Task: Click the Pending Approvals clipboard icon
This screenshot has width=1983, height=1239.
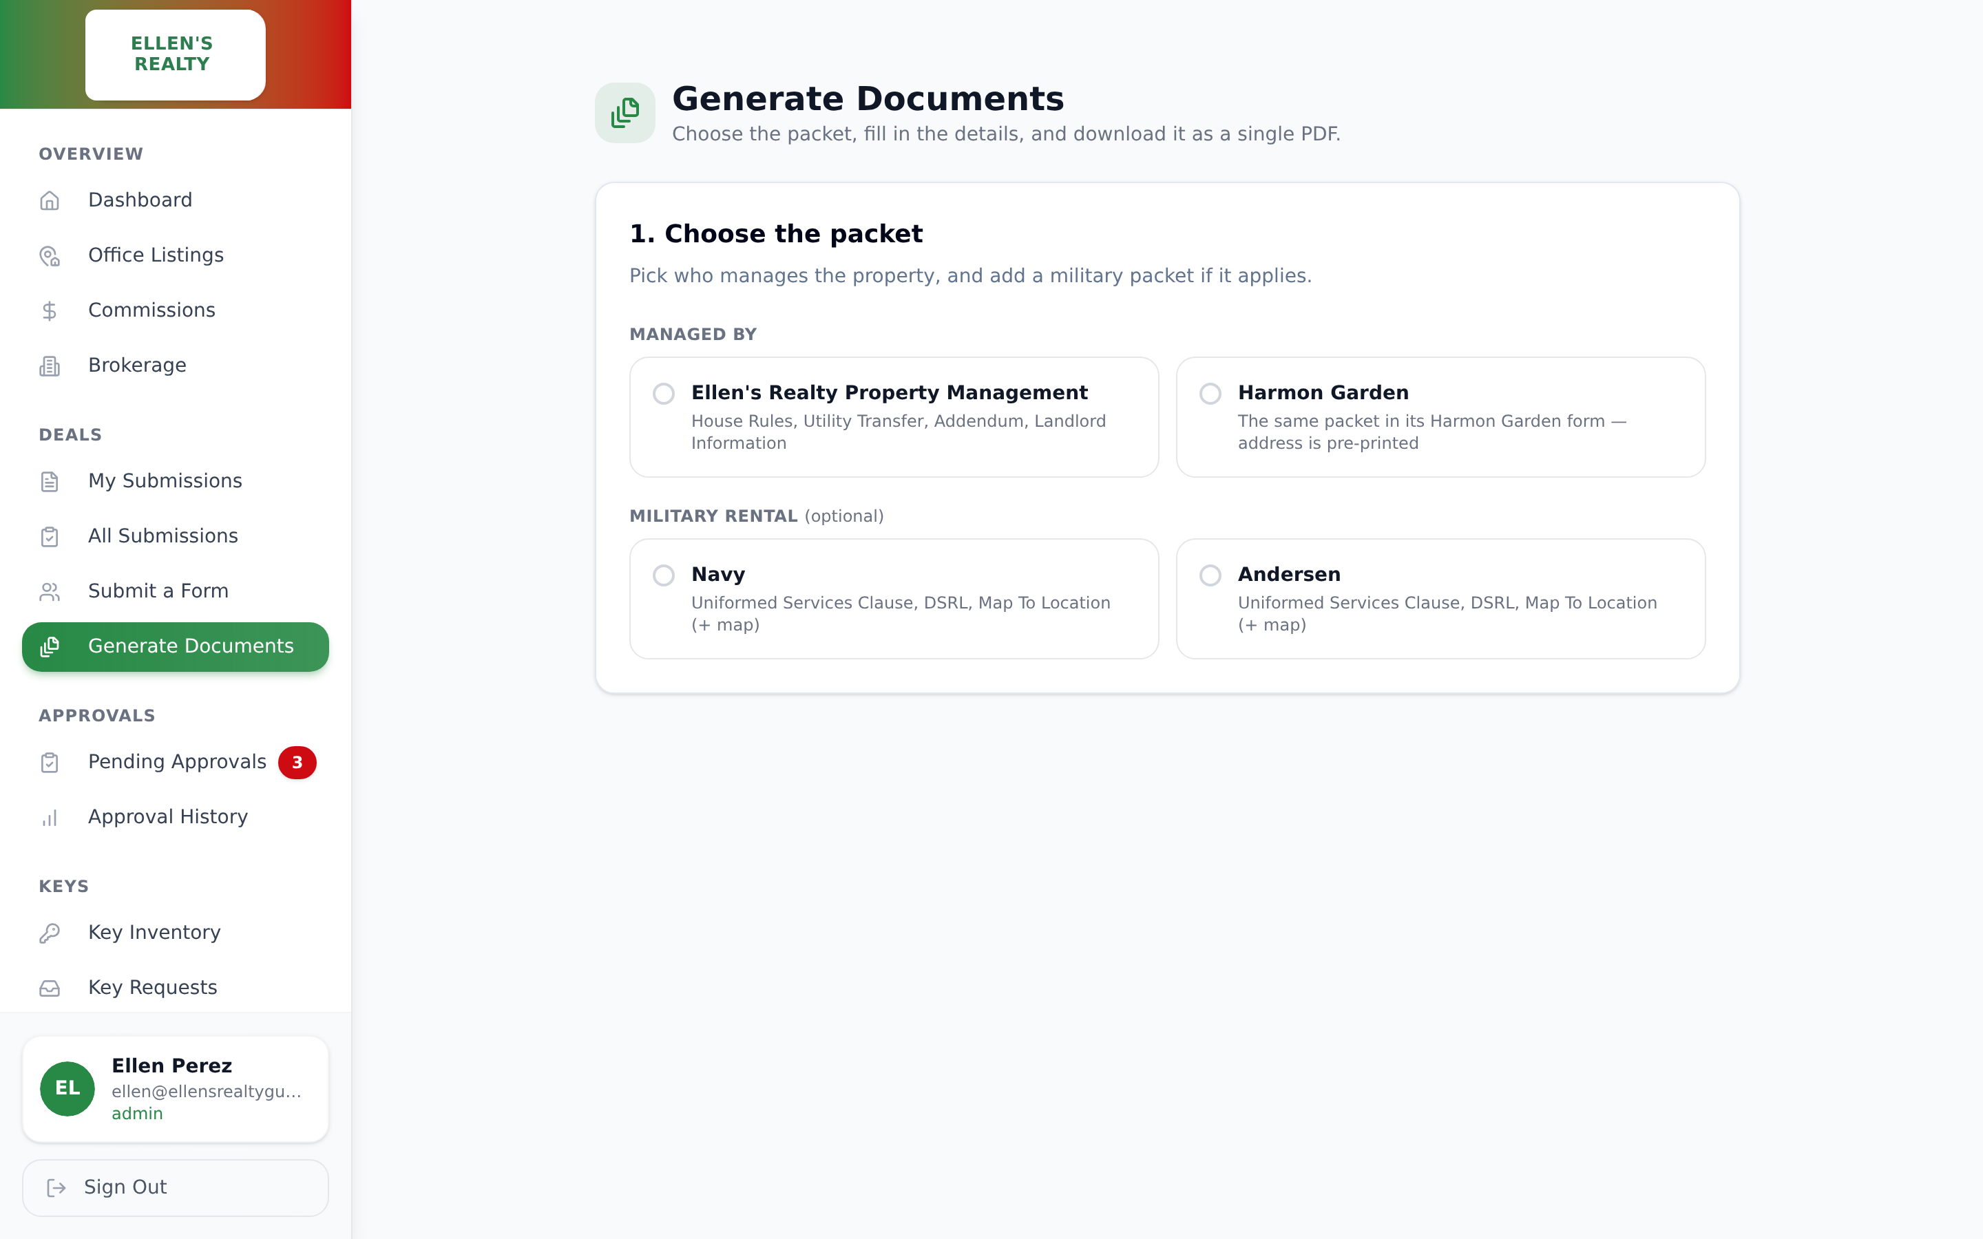Action: click(x=50, y=763)
